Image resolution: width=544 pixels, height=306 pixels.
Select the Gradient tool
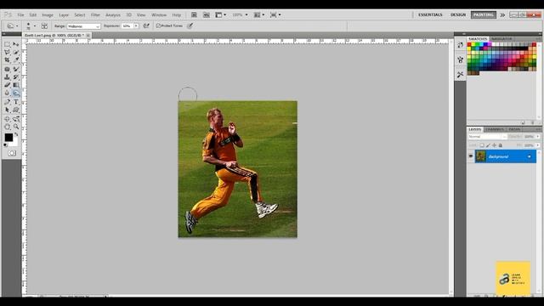16,85
